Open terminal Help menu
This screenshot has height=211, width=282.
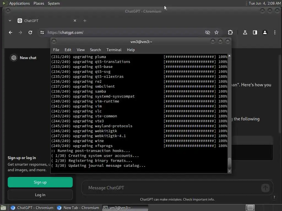pyautogui.click(x=131, y=50)
